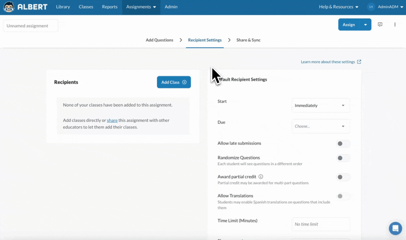406x240 pixels.
Task: Click the Time Limit minutes field
Action: point(320,224)
